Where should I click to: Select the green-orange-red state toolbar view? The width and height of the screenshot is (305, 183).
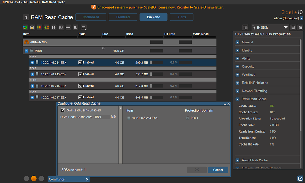point(39,28)
